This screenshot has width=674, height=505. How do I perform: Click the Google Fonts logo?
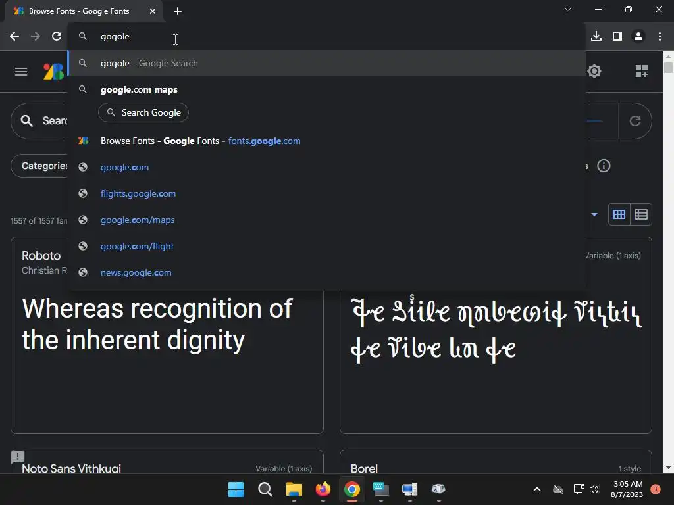pyautogui.click(x=54, y=71)
